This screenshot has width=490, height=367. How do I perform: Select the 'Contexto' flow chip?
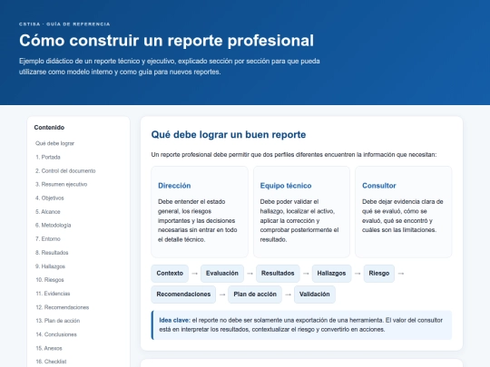pyautogui.click(x=170, y=274)
